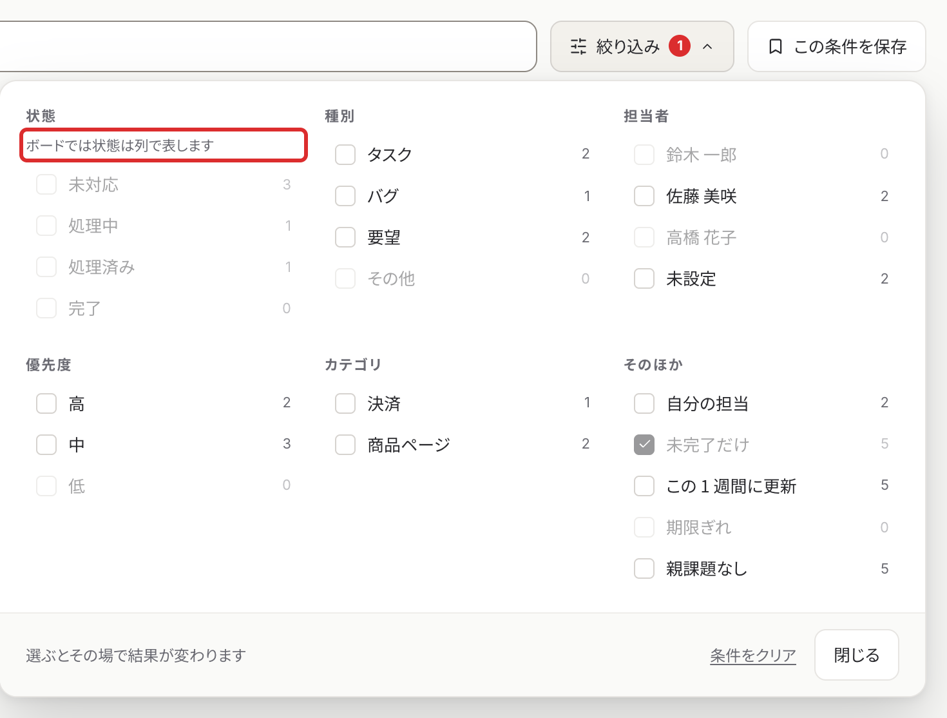Select the 高 priority checkbox
Screen dimensions: 947x718
pyautogui.click(x=46, y=403)
